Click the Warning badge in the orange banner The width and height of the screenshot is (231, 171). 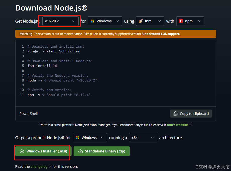[x=26, y=34]
